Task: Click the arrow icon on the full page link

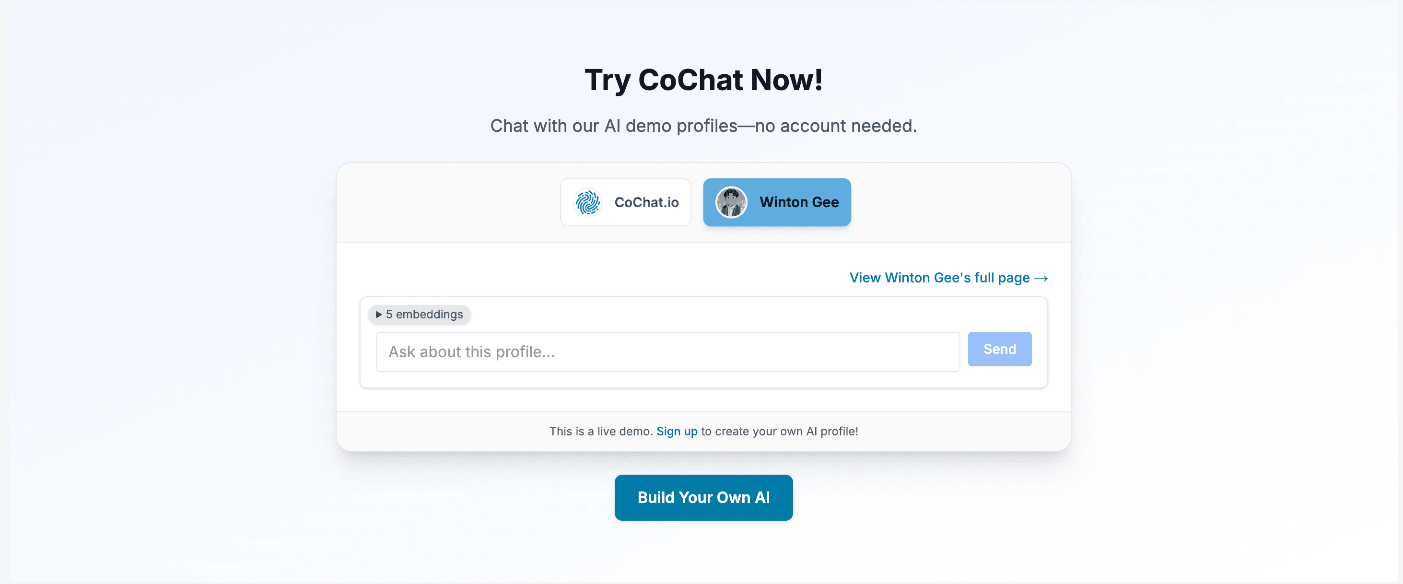Action: (1042, 278)
